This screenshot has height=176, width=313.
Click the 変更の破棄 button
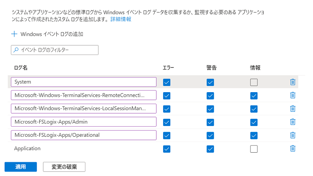(x=64, y=167)
